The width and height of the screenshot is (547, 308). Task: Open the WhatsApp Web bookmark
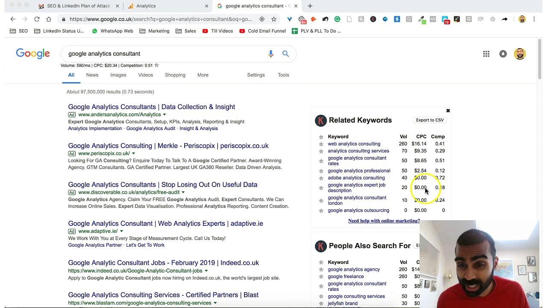(x=112, y=31)
